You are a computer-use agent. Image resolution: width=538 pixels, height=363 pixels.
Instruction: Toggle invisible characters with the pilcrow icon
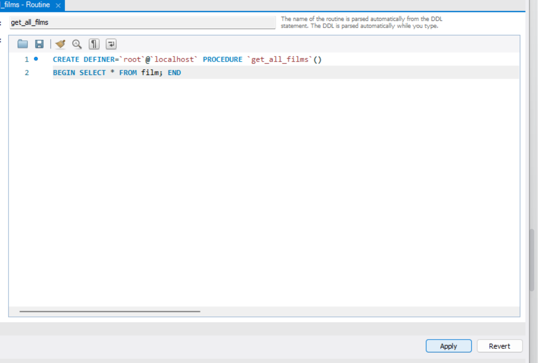pos(94,44)
